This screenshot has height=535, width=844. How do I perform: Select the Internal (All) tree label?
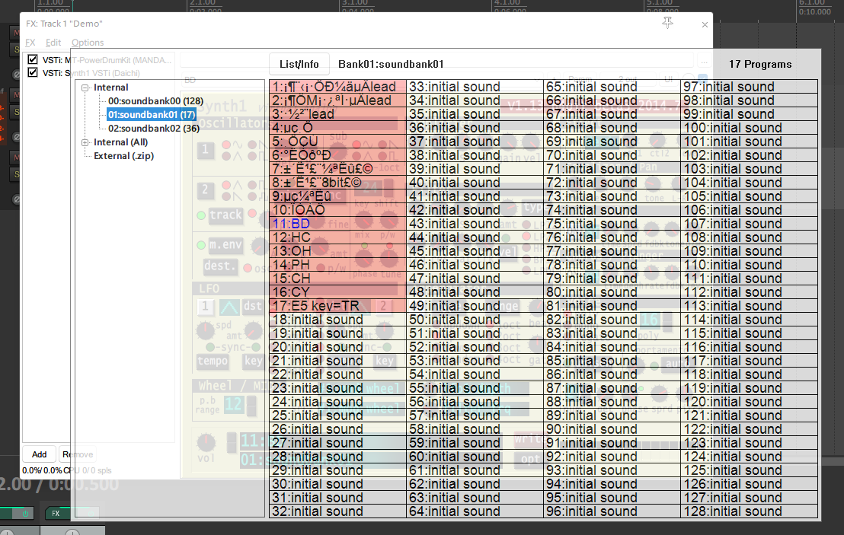pyautogui.click(x=120, y=142)
